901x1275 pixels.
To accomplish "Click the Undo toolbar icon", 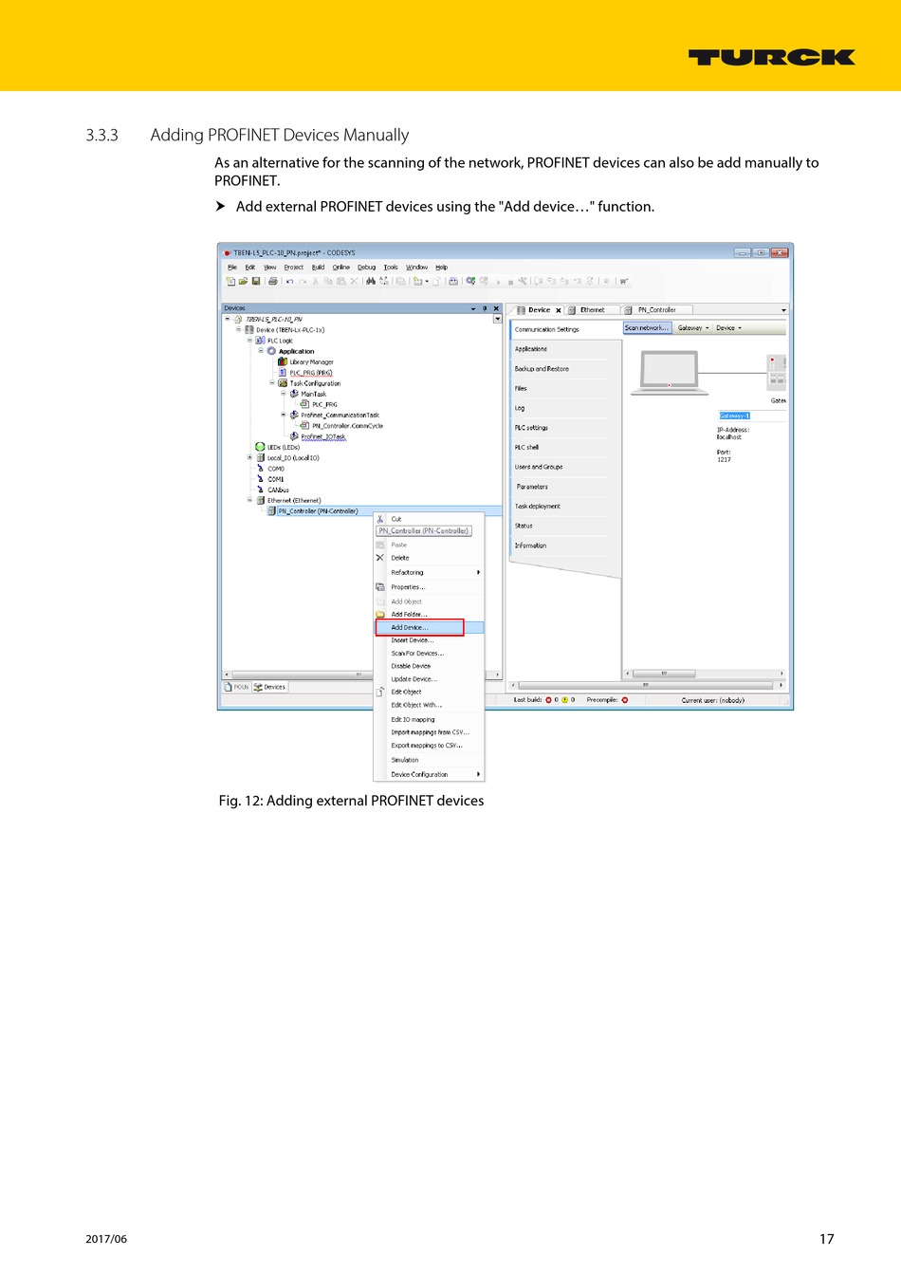I will pyautogui.click(x=289, y=282).
